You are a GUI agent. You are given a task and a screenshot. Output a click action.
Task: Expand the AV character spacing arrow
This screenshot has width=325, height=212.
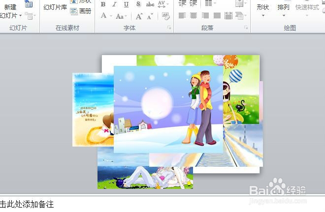[x=168, y=4]
